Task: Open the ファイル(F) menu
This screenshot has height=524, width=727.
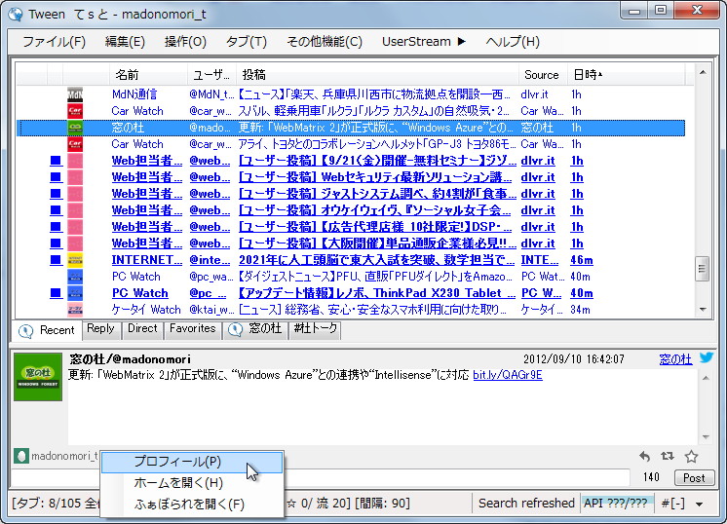Action: point(54,42)
